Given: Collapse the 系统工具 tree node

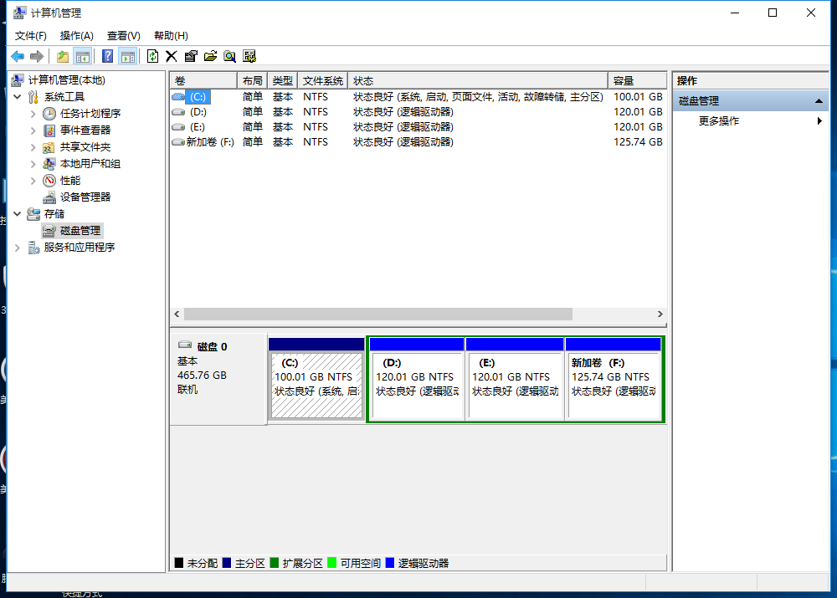Looking at the screenshot, I should pos(18,97).
